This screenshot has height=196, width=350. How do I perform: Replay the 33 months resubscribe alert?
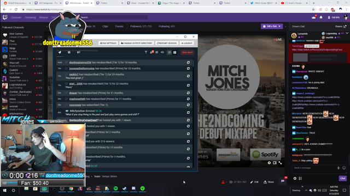[188, 69]
